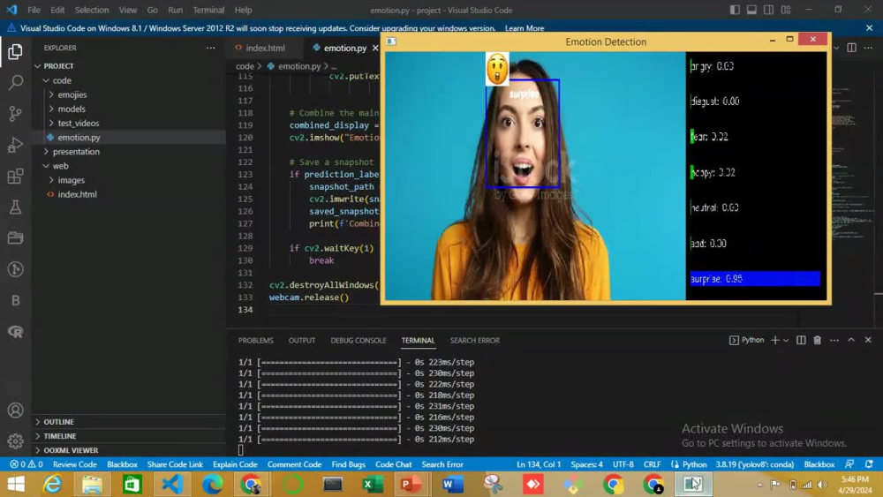Open the File menu

pyautogui.click(x=34, y=10)
